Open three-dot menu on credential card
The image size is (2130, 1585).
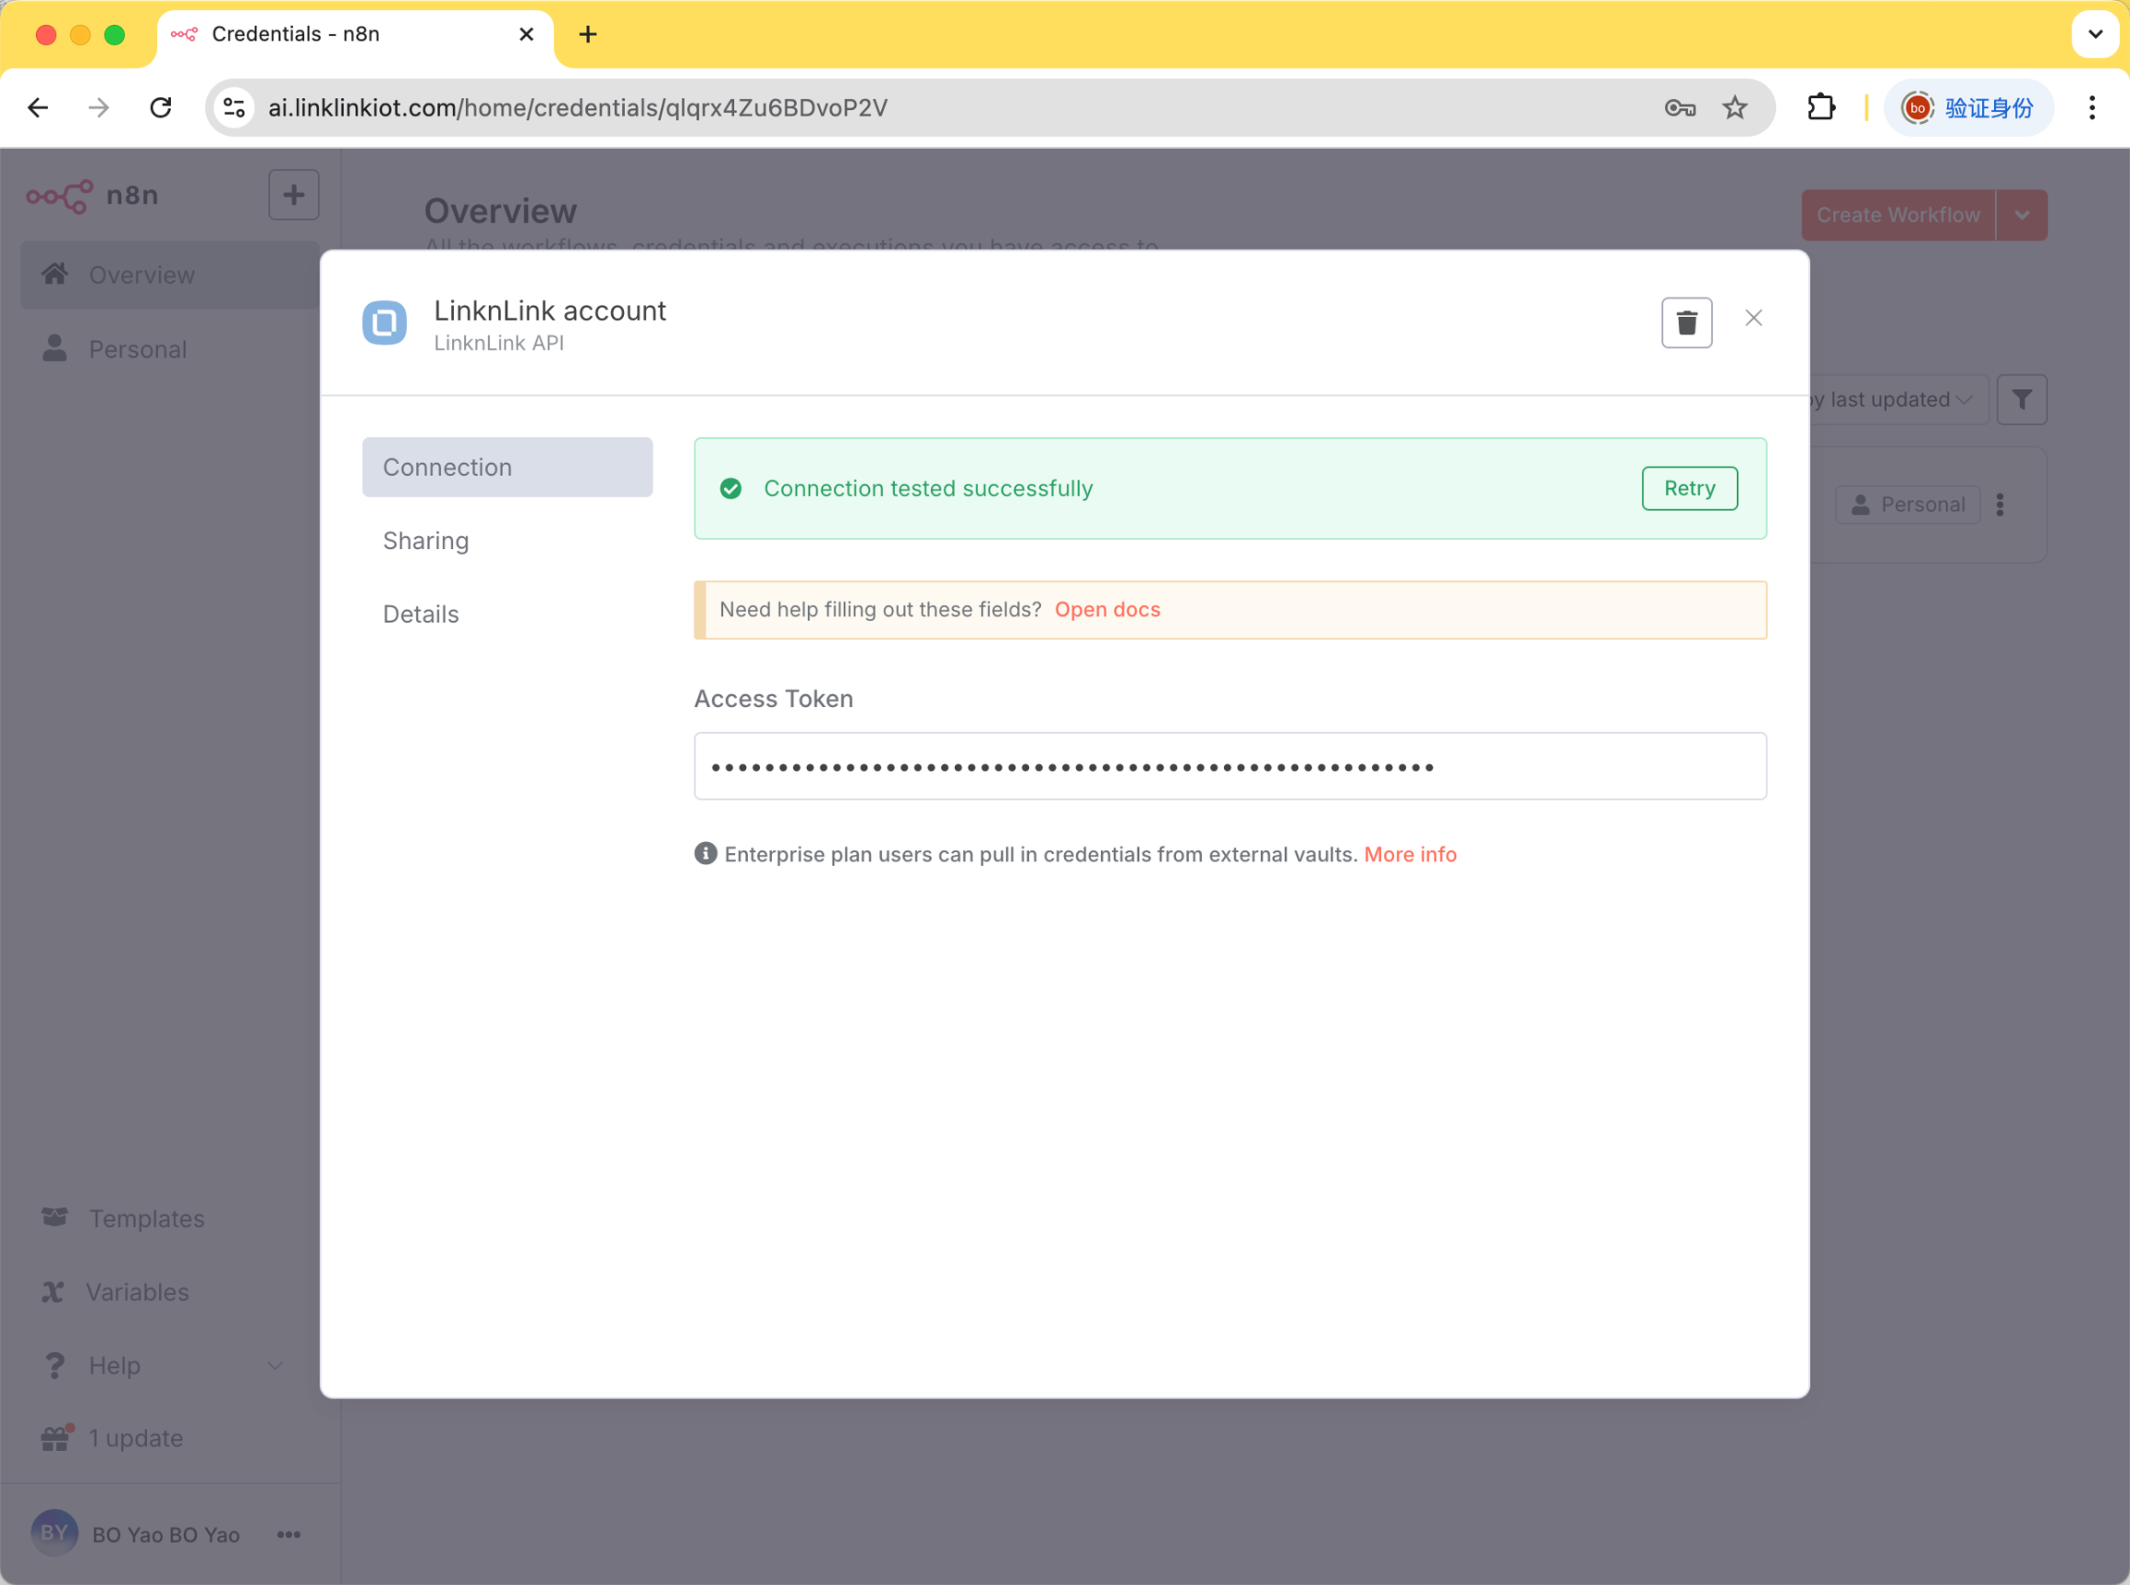tap(2000, 505)
